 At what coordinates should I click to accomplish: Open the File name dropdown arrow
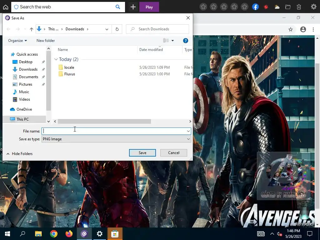pyautogui.click(x=188, y=131)
